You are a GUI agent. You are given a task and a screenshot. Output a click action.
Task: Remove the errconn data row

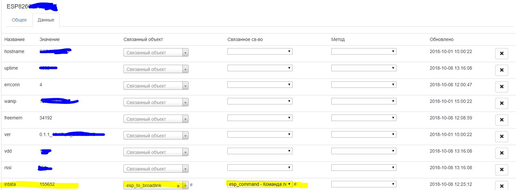pyautogui.click(x=501, y=87)
